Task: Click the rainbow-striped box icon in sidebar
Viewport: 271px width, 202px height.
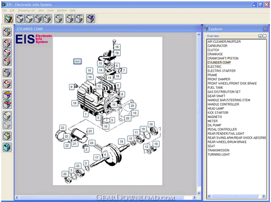Action: coord(8,95)
